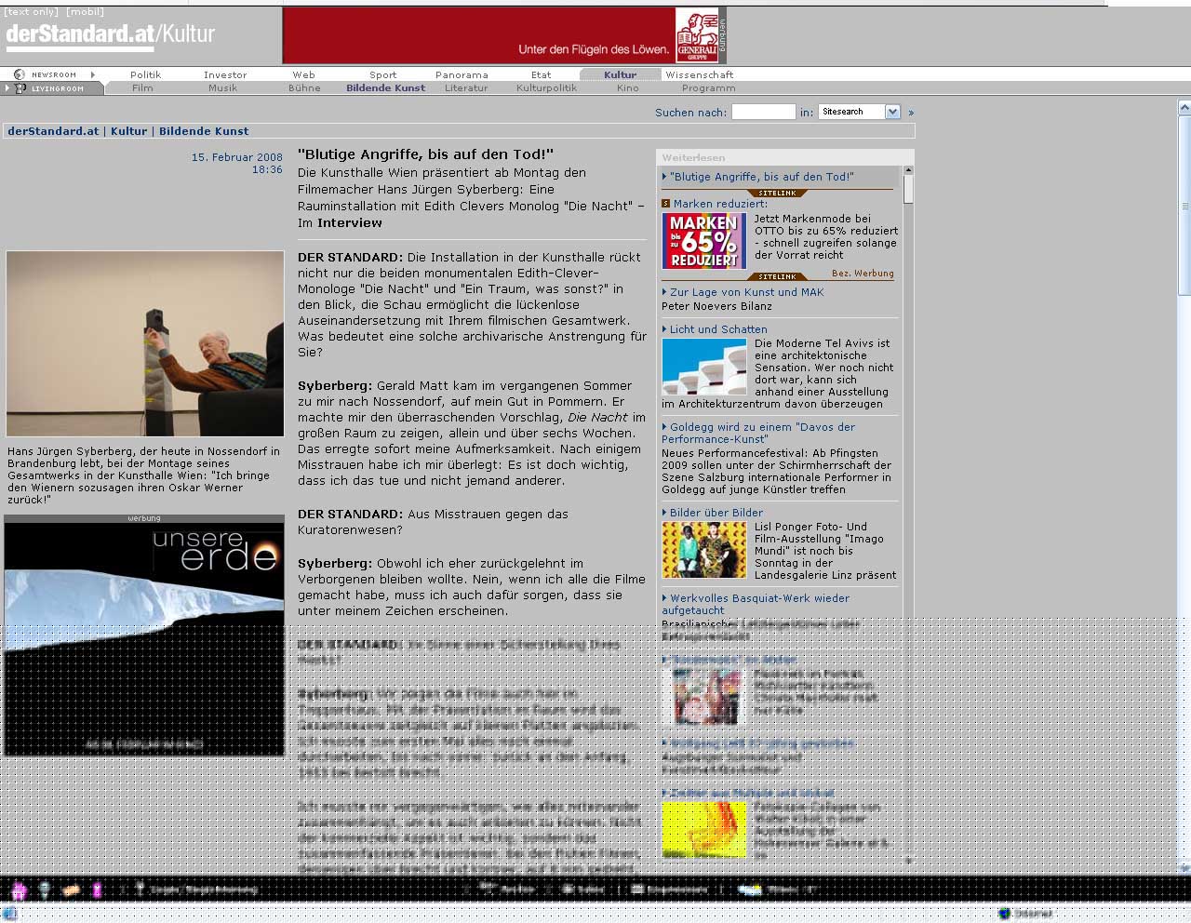The image size is (1191, 923).
Task: Click the Generali lion logo in banner
Action: 697,34
